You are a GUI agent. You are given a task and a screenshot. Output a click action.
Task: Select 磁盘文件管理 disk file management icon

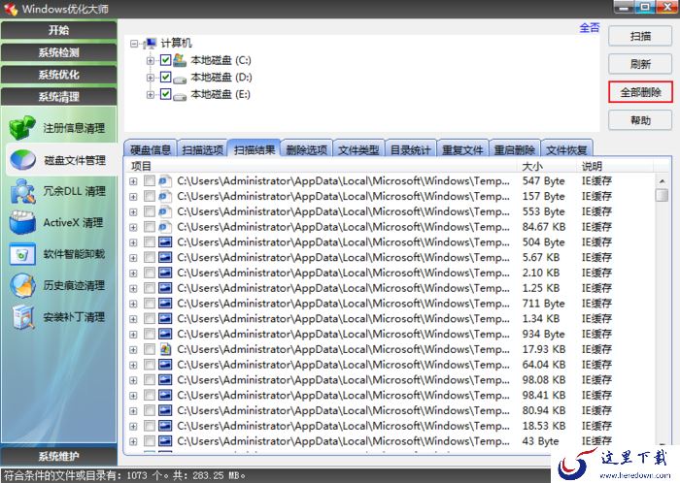click(x=23, y=160)
